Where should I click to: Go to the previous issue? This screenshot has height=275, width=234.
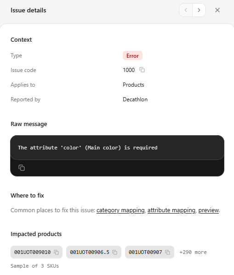click(186, 10)
